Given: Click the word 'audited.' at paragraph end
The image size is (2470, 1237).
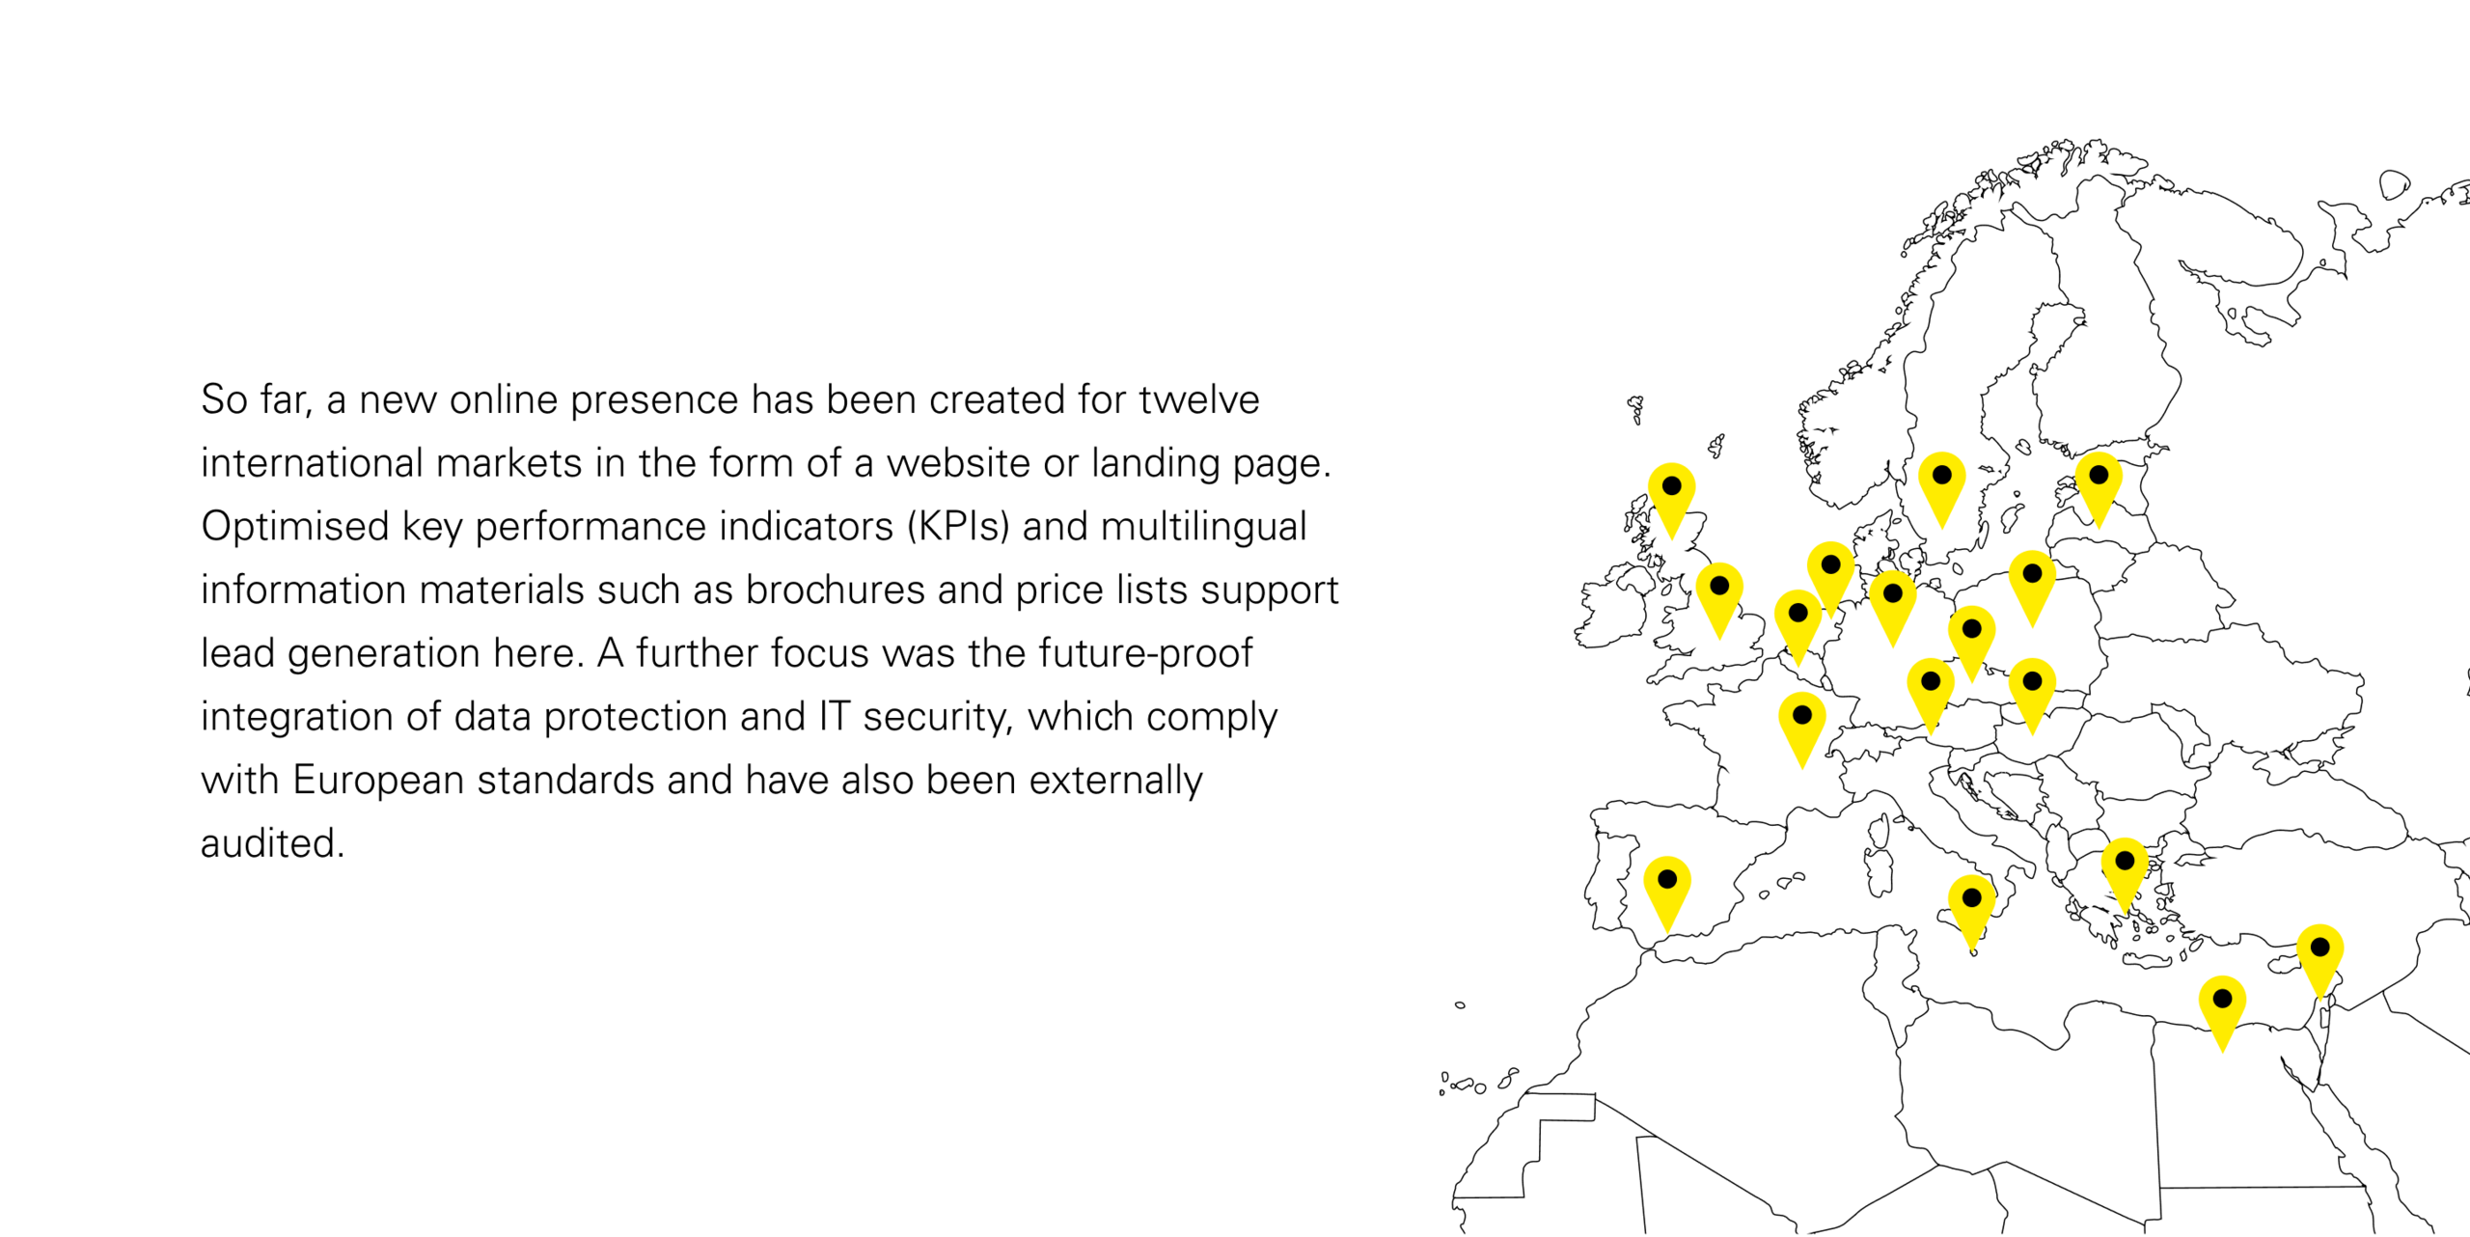Looking at the screenshot, I should coord(273,843).
